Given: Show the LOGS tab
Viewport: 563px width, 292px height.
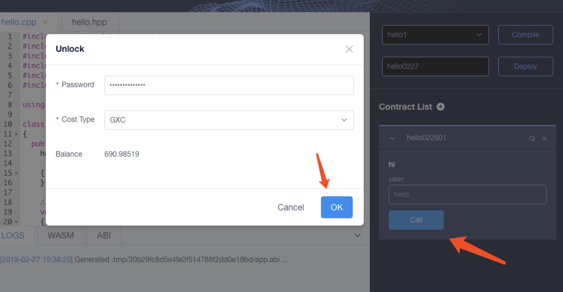Looking at the screenshot, I should click(13, 235).
